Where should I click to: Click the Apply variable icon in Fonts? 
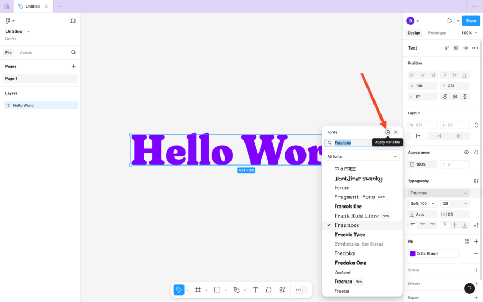coord(387,132)
